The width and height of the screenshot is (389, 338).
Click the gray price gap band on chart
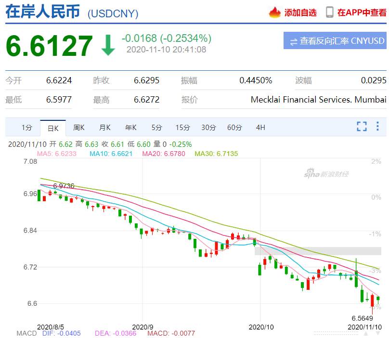pos(318,251)
